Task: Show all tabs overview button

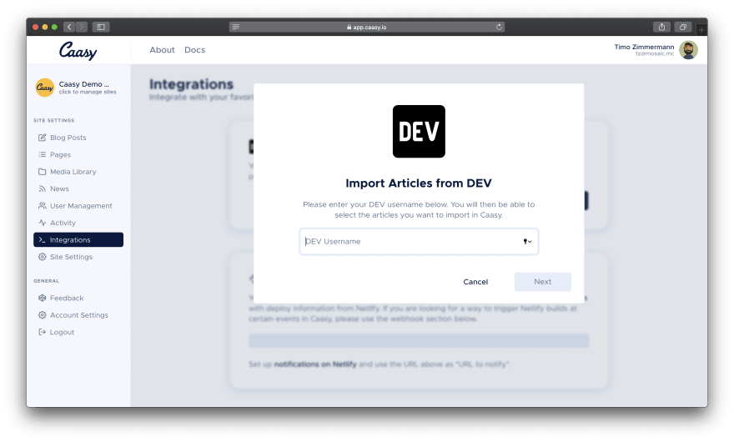Action: (683, 28)
